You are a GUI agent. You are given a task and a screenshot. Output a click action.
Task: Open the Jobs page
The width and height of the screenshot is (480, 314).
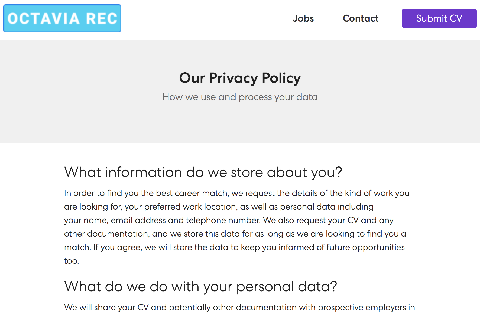pyautogui.click(x=303, y=18)
